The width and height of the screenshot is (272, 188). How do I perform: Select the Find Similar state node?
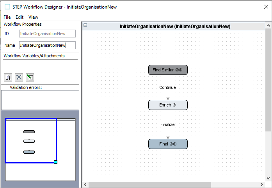[x=168, y=70]
